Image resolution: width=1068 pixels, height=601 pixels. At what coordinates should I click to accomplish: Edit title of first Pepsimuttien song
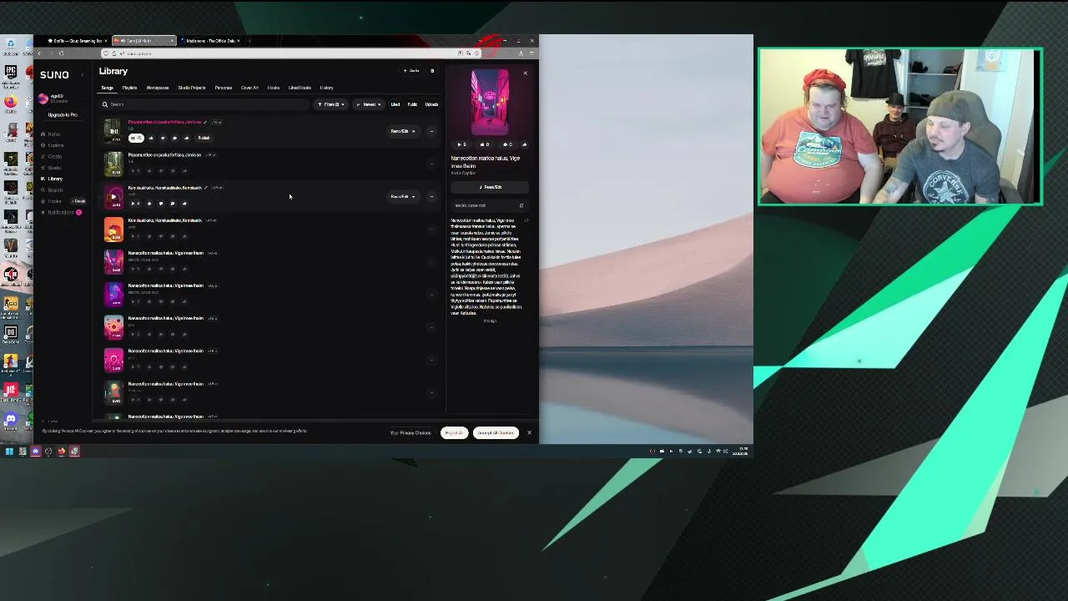(205, 122)
